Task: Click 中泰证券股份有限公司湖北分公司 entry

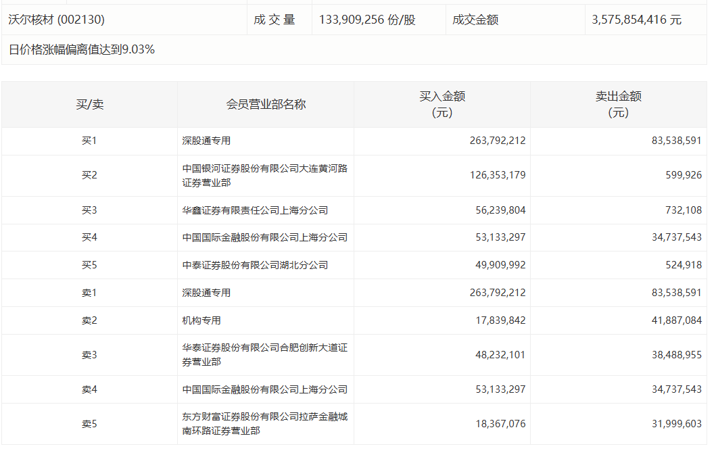Action: pos(255,265)
